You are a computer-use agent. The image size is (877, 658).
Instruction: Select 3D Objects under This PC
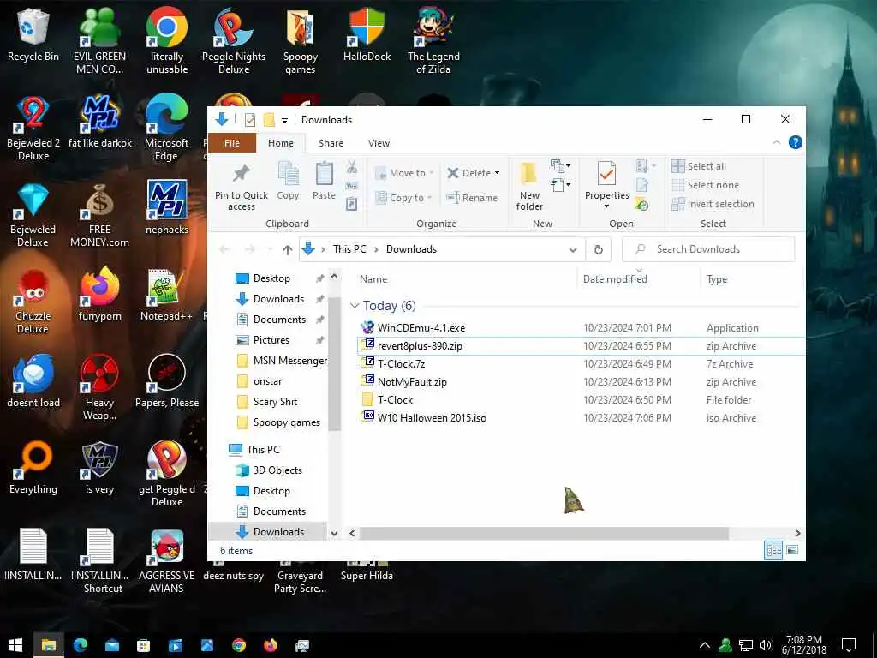coord(277,470)
